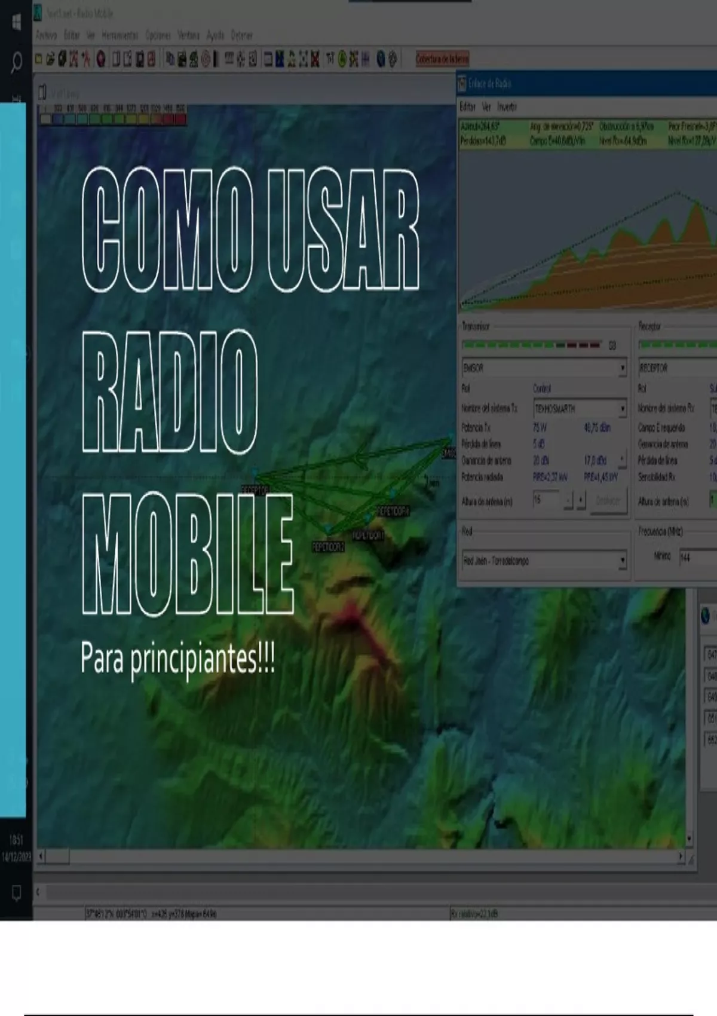Click the map horizontal scrollbar right arrow

point(681,857)
